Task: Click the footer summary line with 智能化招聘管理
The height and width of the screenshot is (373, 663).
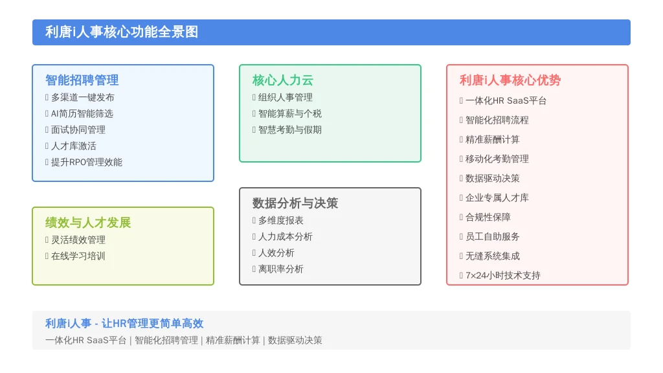Action: coord(183,341)
